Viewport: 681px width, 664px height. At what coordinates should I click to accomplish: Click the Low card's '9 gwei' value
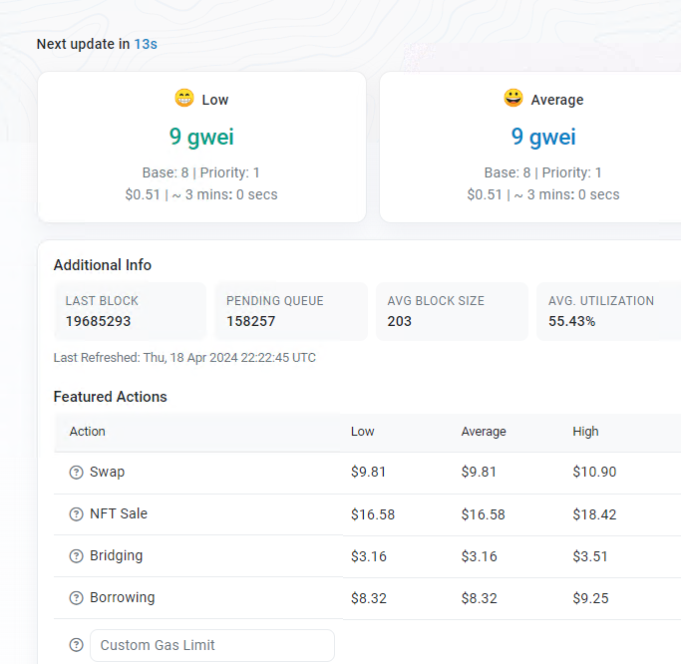click(x=201, y=137)
